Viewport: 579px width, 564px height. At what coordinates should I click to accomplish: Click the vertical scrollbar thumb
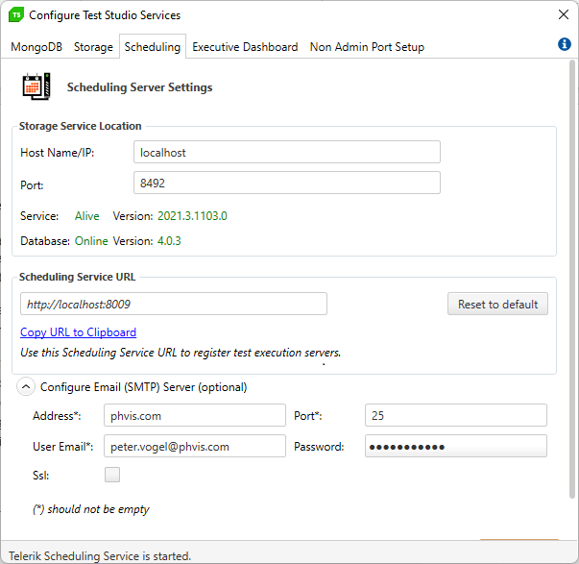point(572,279)
